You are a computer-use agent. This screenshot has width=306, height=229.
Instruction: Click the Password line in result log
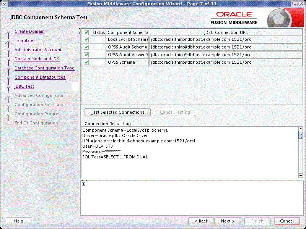coord(101,152)
